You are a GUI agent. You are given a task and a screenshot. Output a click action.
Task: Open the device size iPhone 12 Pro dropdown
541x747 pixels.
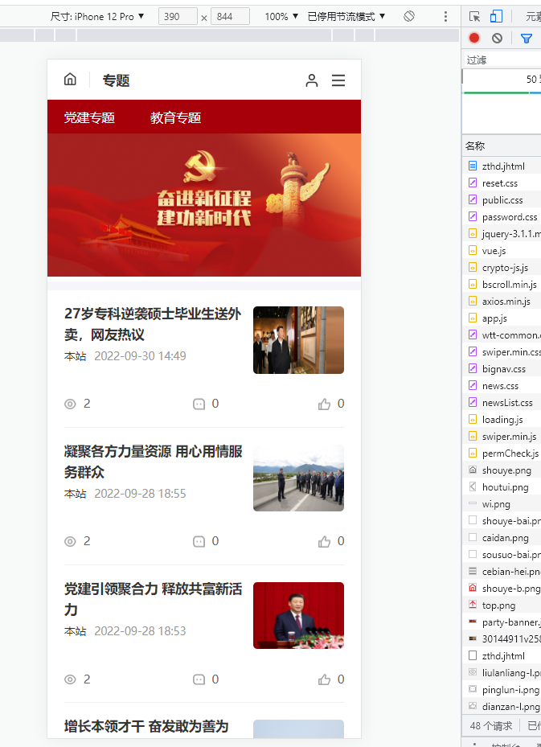coord(97,17)
